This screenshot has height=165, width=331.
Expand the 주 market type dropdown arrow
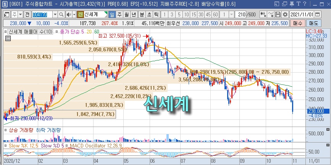[21, 14]
